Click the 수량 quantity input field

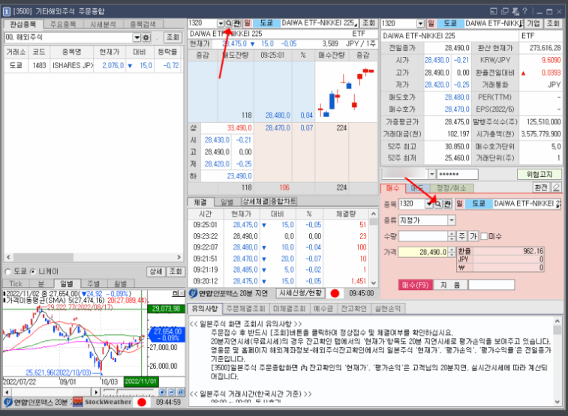[x=423, y=236]
